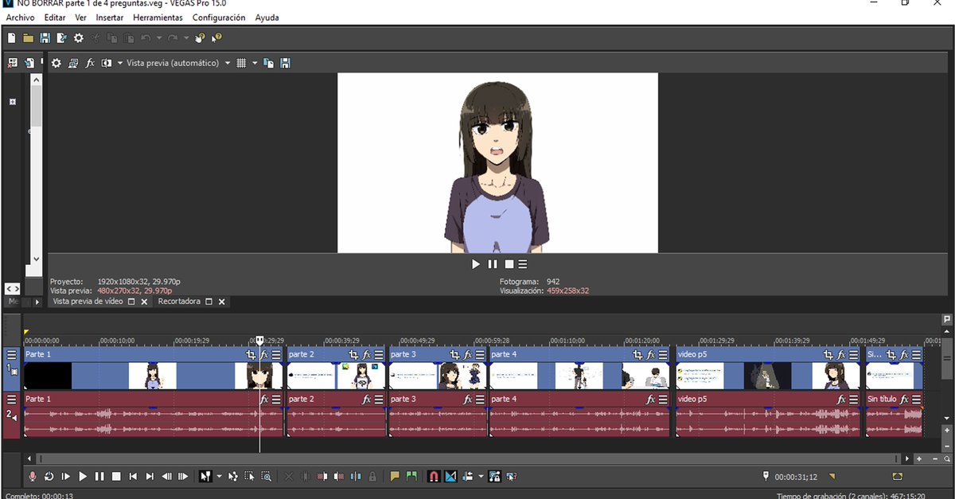This screenshot has width=955, height=499.
Task: Open the Vista previa (automático) quality dropdown
Action: (227, 63)
